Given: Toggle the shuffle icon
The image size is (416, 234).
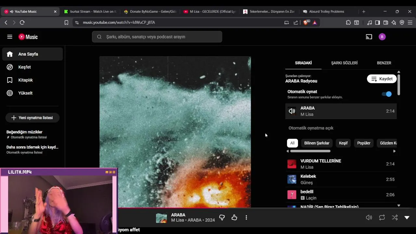Looking at the screenshot, I should click(x=395, y=217).
